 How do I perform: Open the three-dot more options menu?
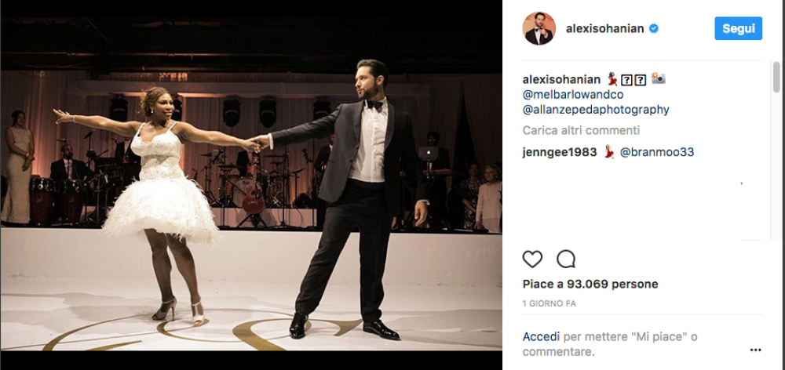[x=755, y=350]
